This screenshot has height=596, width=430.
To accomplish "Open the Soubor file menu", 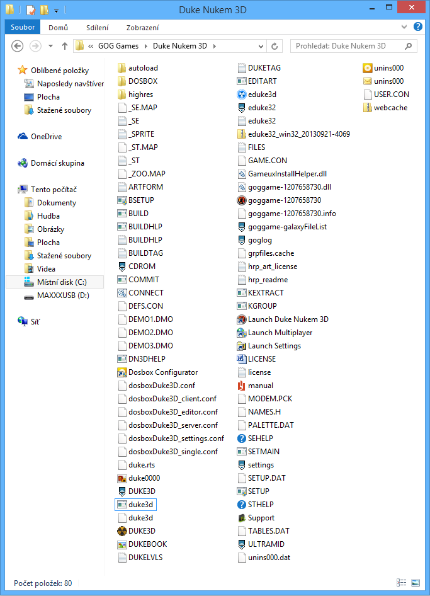I will click(23, 27).
